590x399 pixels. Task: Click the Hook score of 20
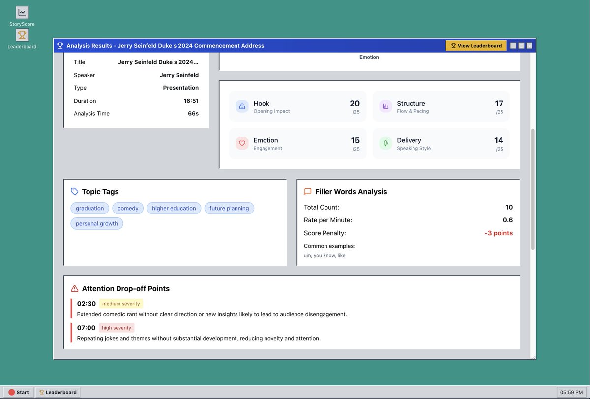pos(354,104)
